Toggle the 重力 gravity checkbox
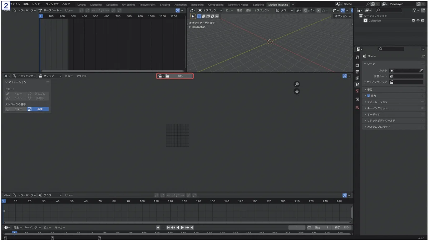Viewport: 429px width, 242px height. tap(369, 96)
